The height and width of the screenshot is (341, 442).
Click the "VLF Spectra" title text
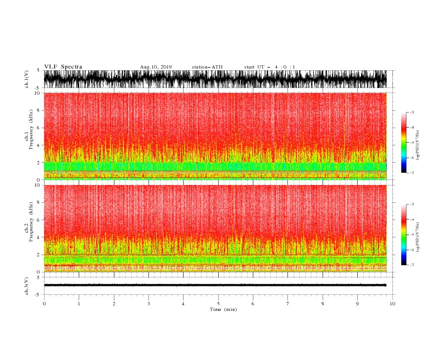63,67
